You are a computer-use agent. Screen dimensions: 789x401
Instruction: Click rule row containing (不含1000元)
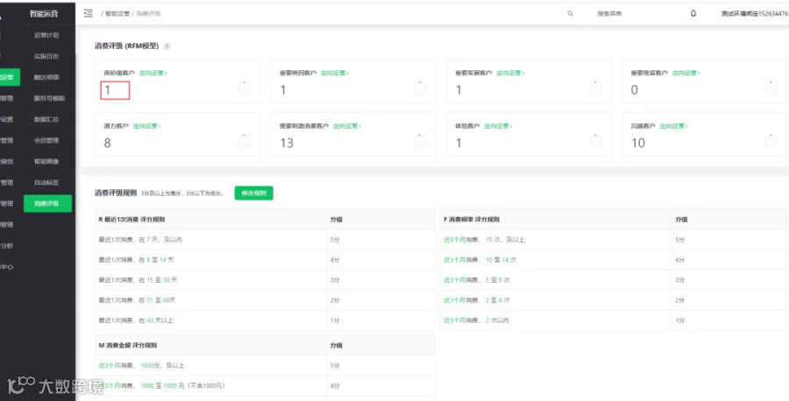point(265,386)
